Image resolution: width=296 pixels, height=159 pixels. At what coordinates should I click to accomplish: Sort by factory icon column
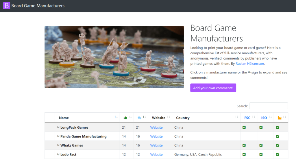[x=281, y=118]
